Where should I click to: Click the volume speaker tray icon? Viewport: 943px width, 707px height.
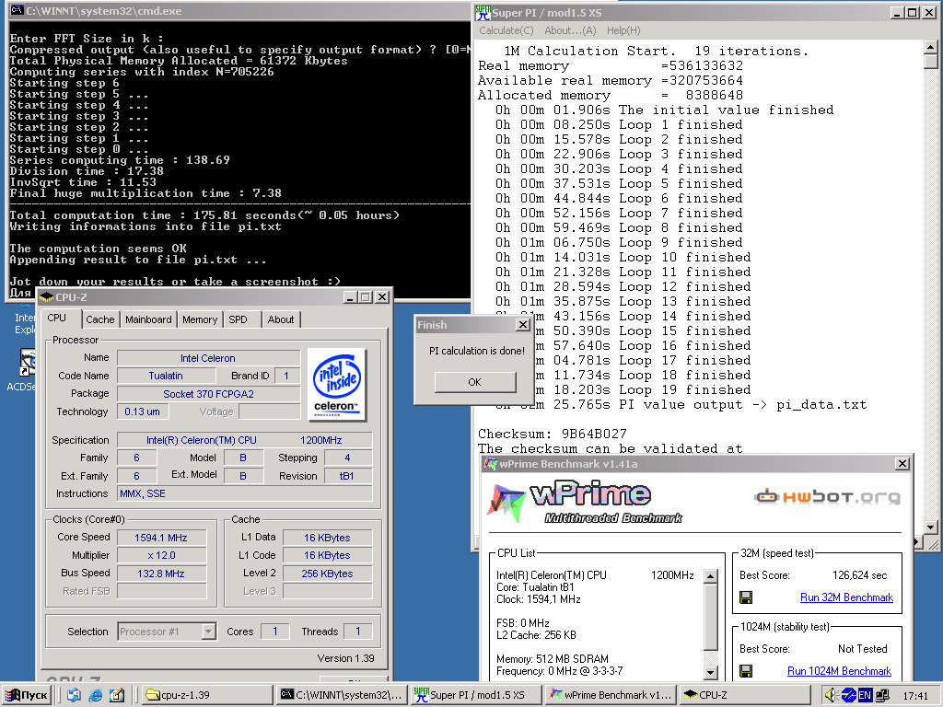click(832, 696)
